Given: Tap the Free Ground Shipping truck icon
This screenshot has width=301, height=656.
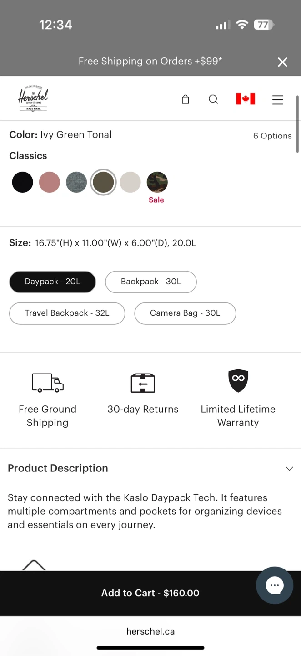Looking at the screenshot, I should 48,383.
